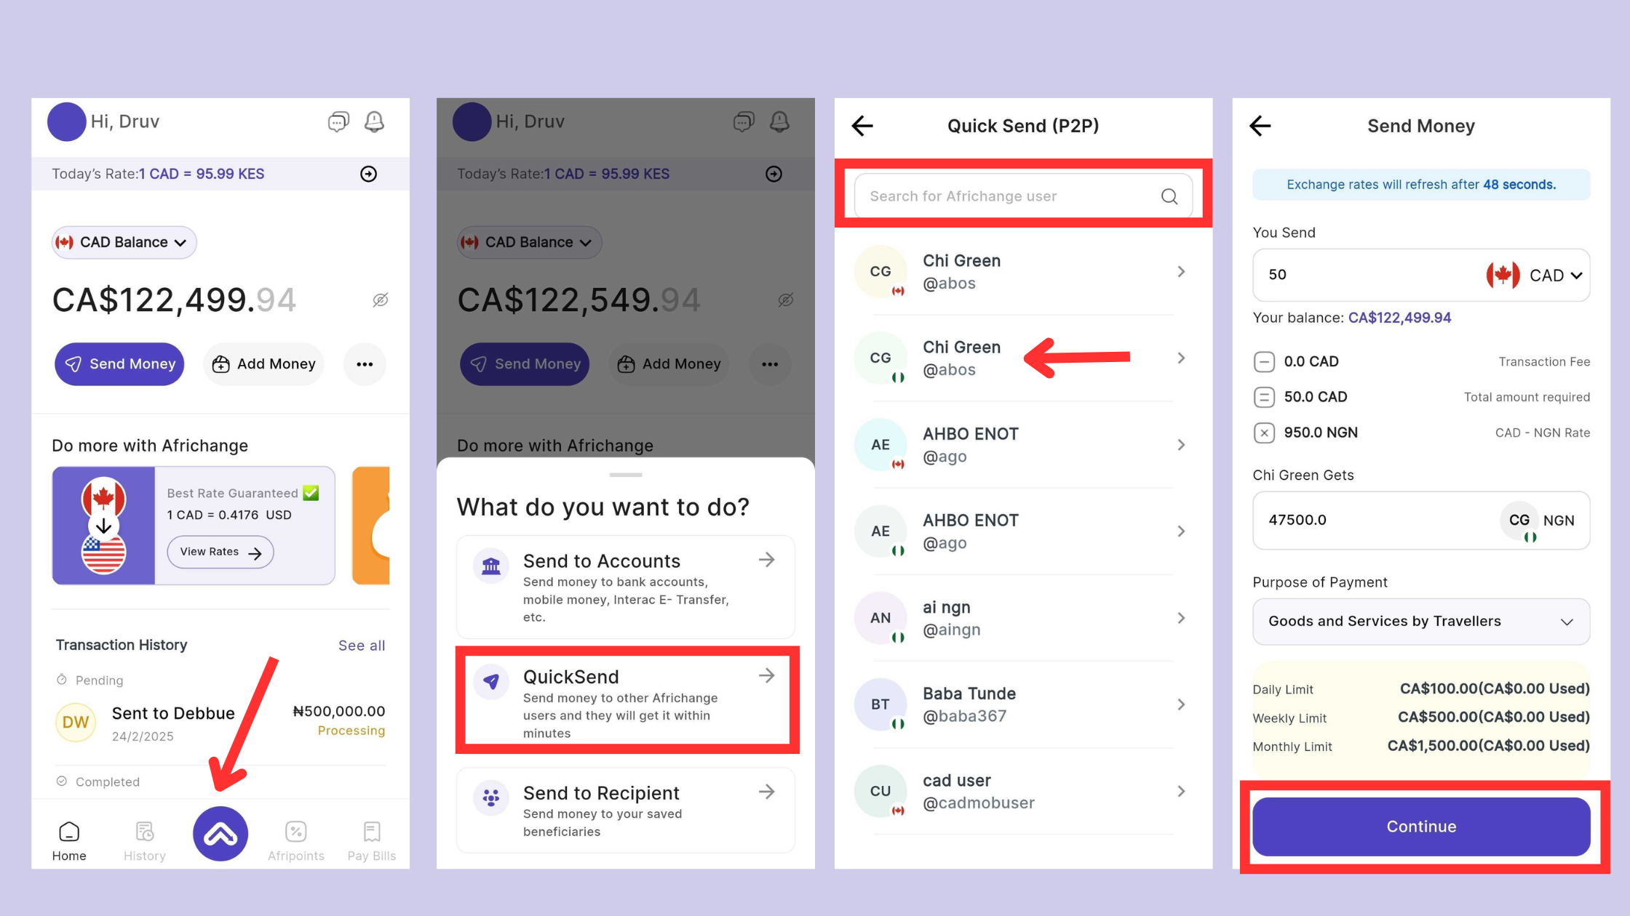
Task: Open chevron on ai ngn @aingn row
Action: [x=1181, y=618]
